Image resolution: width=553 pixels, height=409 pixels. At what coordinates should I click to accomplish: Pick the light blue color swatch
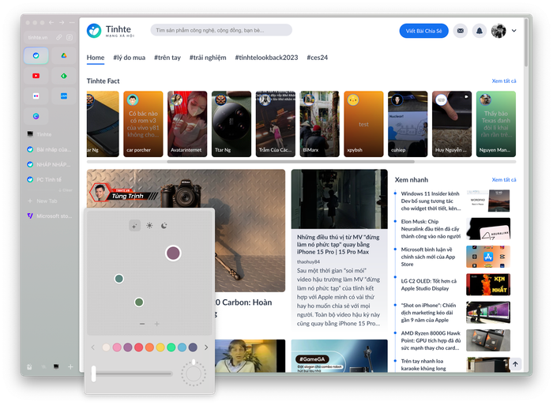point(182,347)
